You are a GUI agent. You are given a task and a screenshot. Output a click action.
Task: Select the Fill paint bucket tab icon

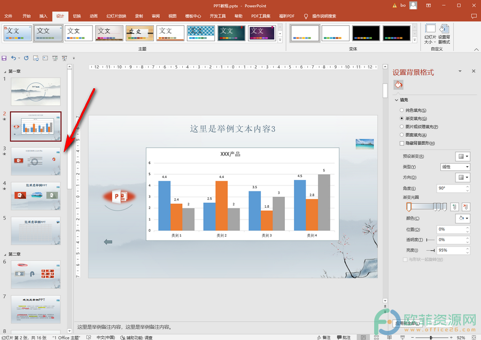coord(398,84)
